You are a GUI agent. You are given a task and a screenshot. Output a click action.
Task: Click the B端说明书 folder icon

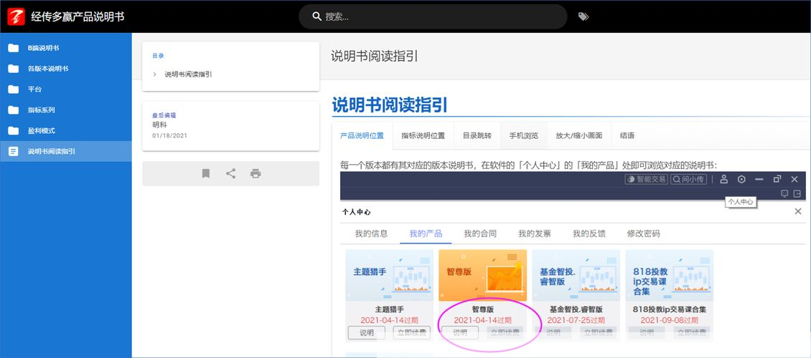click(14, 48)
